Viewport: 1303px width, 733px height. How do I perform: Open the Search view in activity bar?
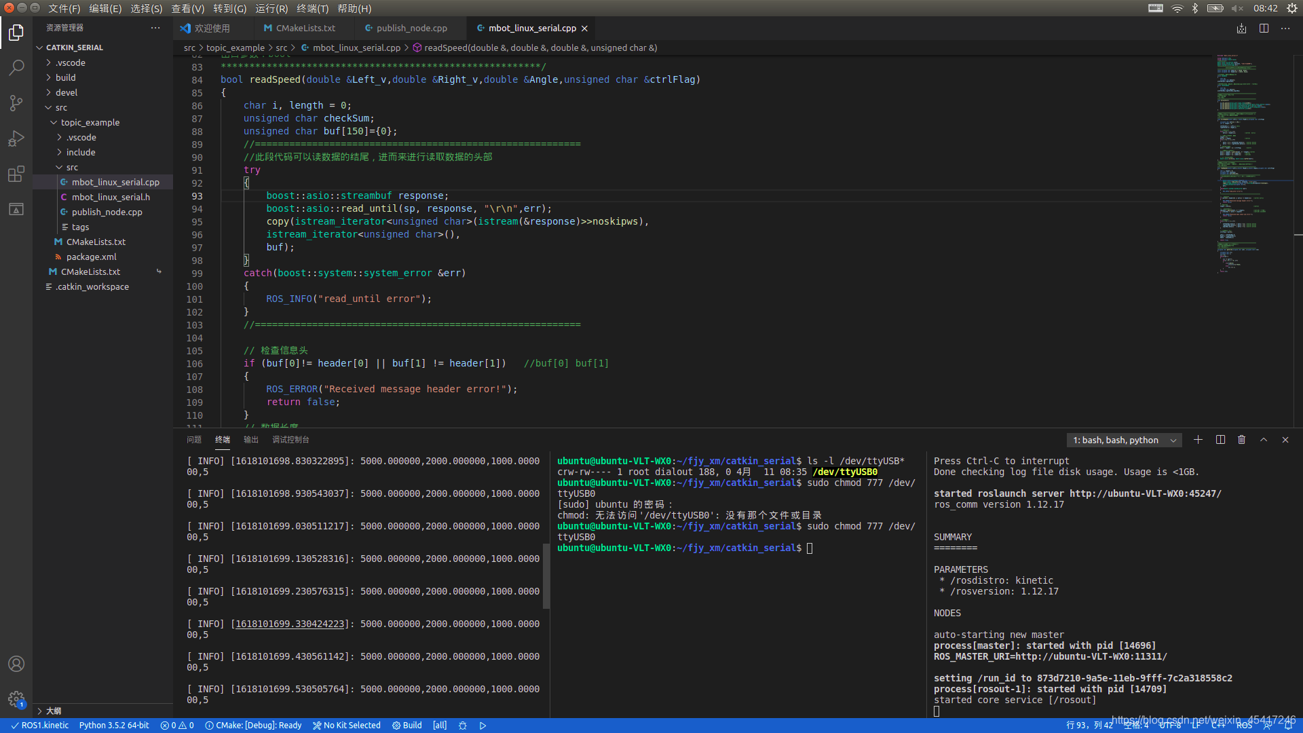click(16, 68)
